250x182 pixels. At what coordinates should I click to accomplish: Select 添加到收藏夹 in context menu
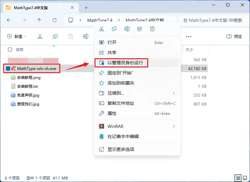(x=137, y=83)
